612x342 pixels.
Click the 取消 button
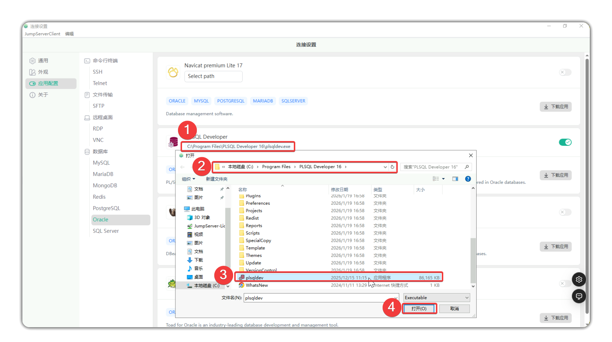[454, 309]
